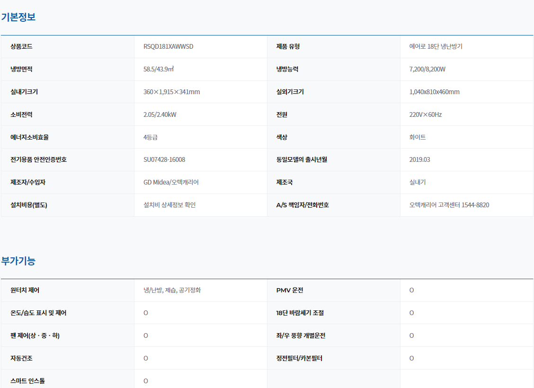Click the release date value 2019.03
Screen dimensions: 534x388
(419, 159)
